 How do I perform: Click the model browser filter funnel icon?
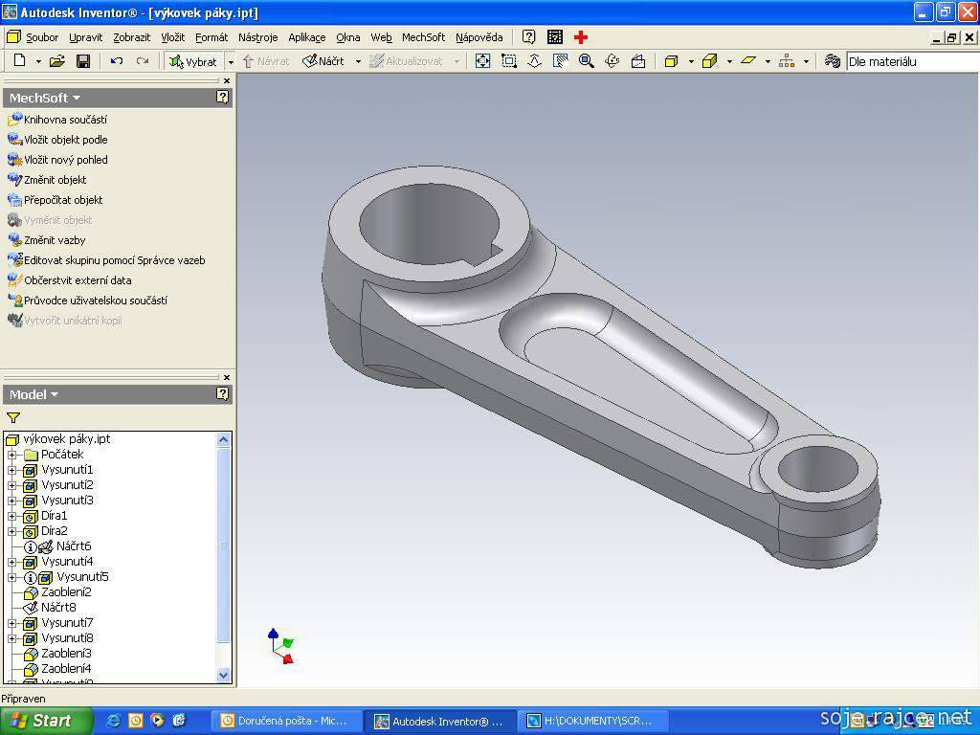[13, 418]
